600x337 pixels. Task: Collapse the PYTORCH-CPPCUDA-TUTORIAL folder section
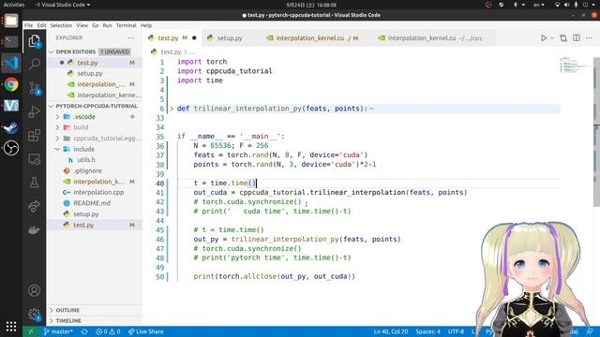point(52,106)
